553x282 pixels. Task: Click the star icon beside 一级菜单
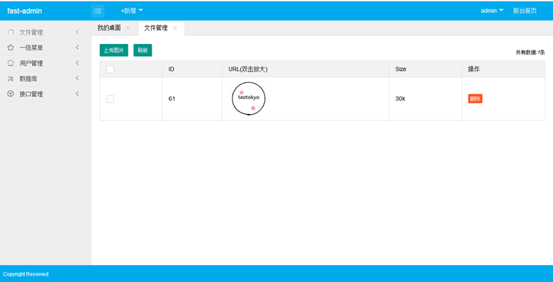(x=11, y=47)
